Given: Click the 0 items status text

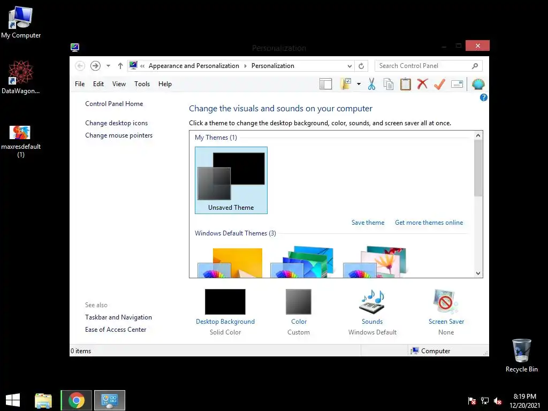Looking at the screenshot, I should pyautogui.click(x=81, y=351).
